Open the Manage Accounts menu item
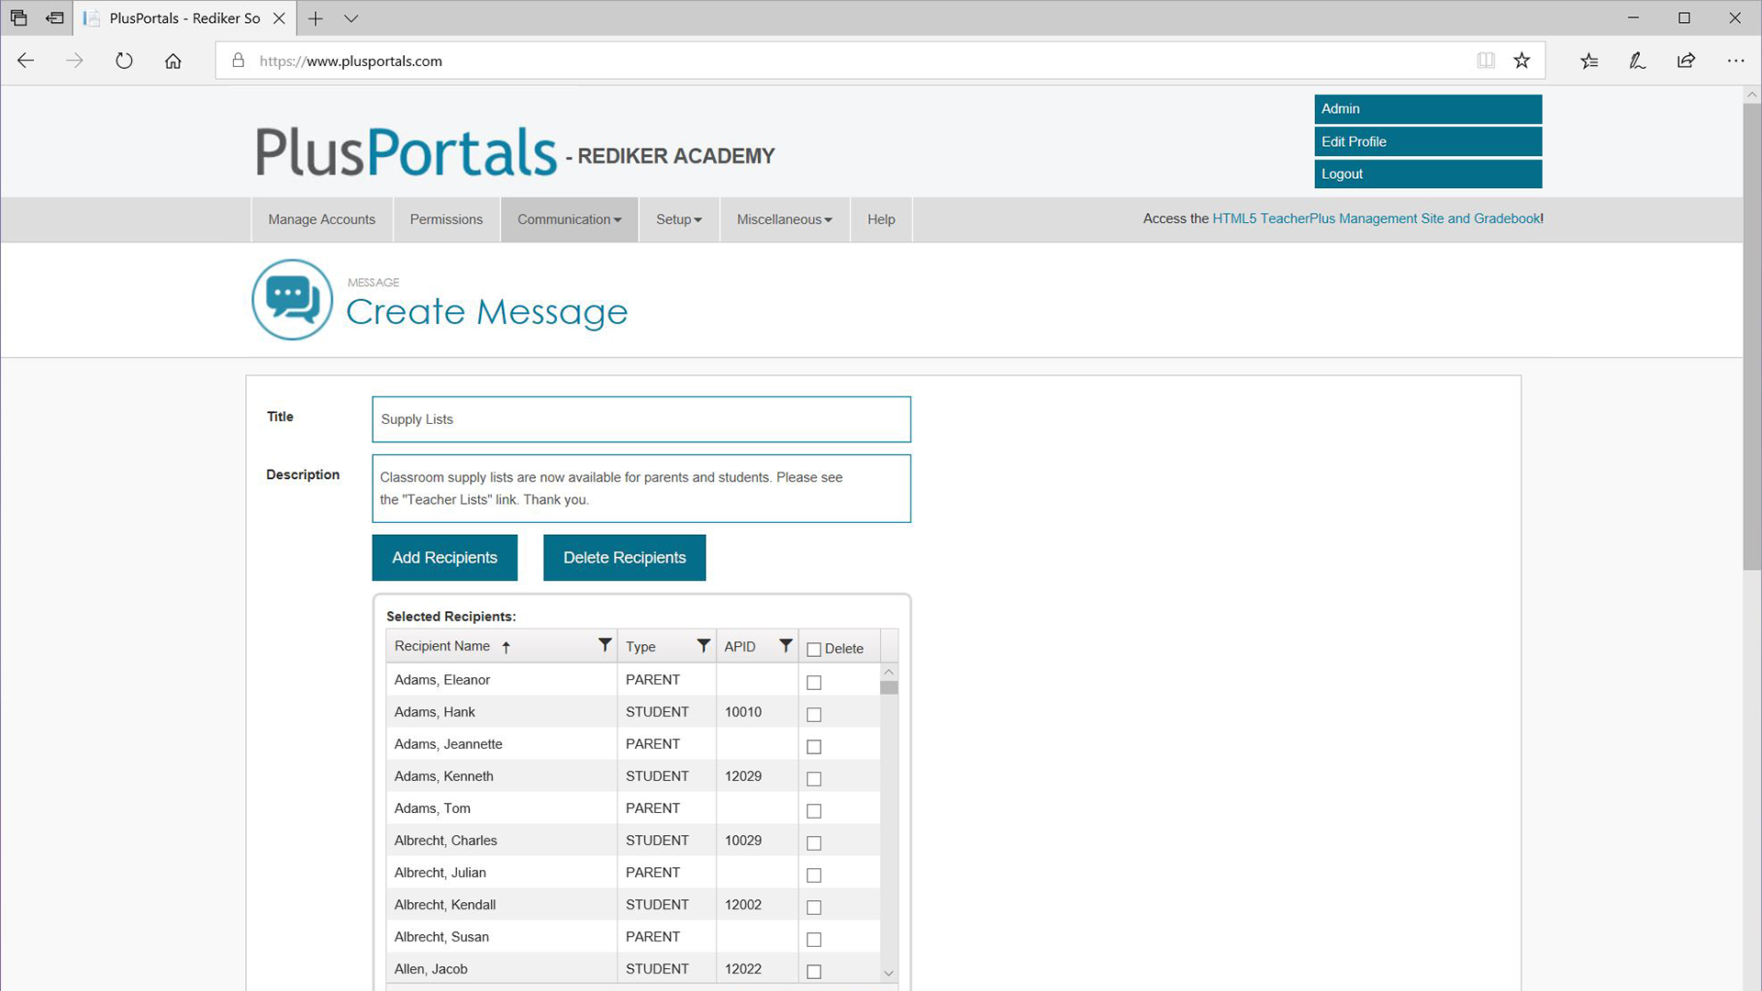 pos(321,219)
